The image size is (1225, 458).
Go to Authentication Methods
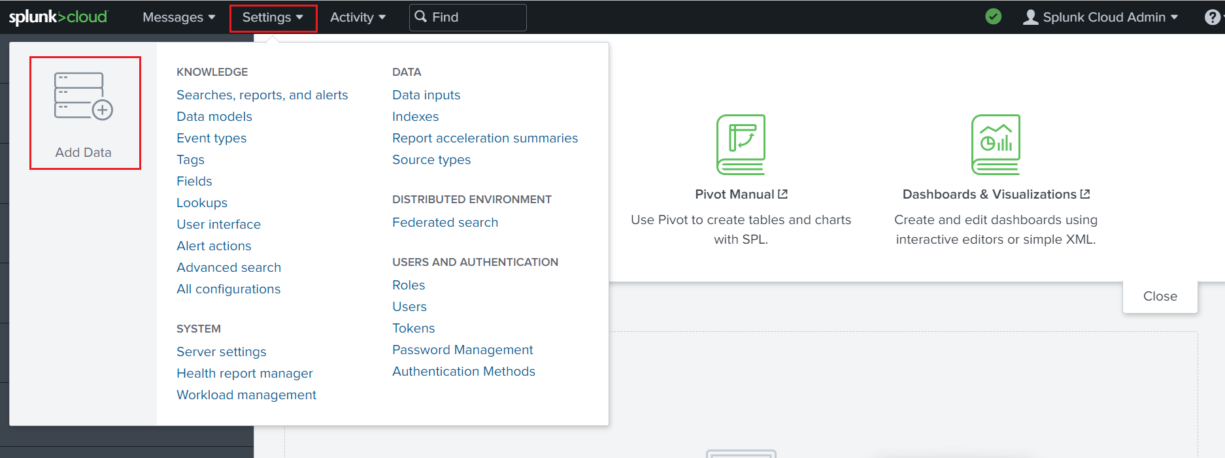tap(463, 371)
